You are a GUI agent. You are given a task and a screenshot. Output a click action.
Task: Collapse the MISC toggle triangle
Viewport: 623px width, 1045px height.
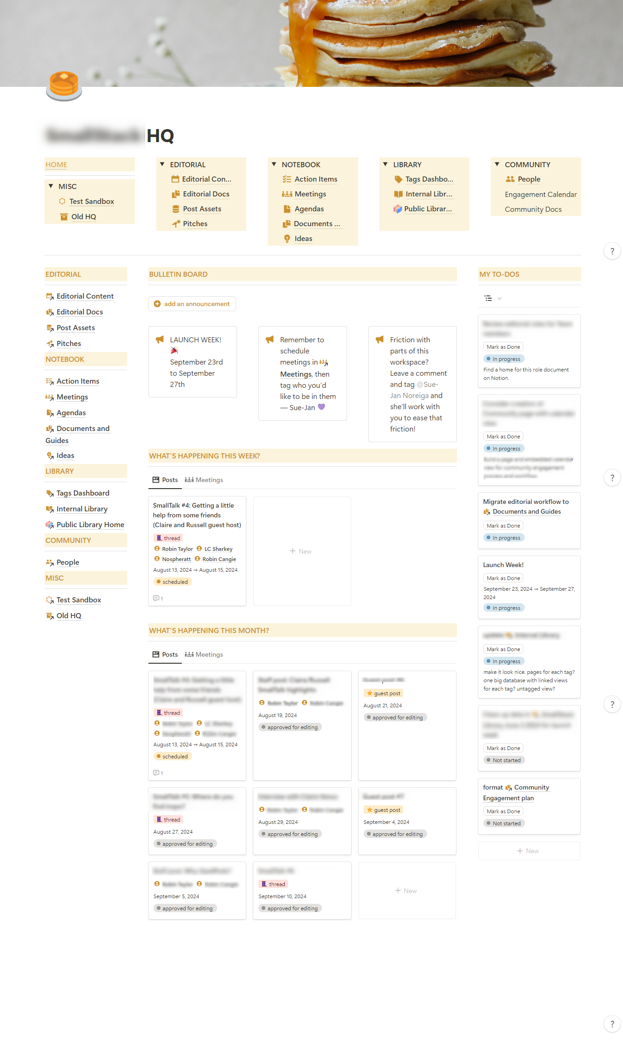click(x=51, y=186)
